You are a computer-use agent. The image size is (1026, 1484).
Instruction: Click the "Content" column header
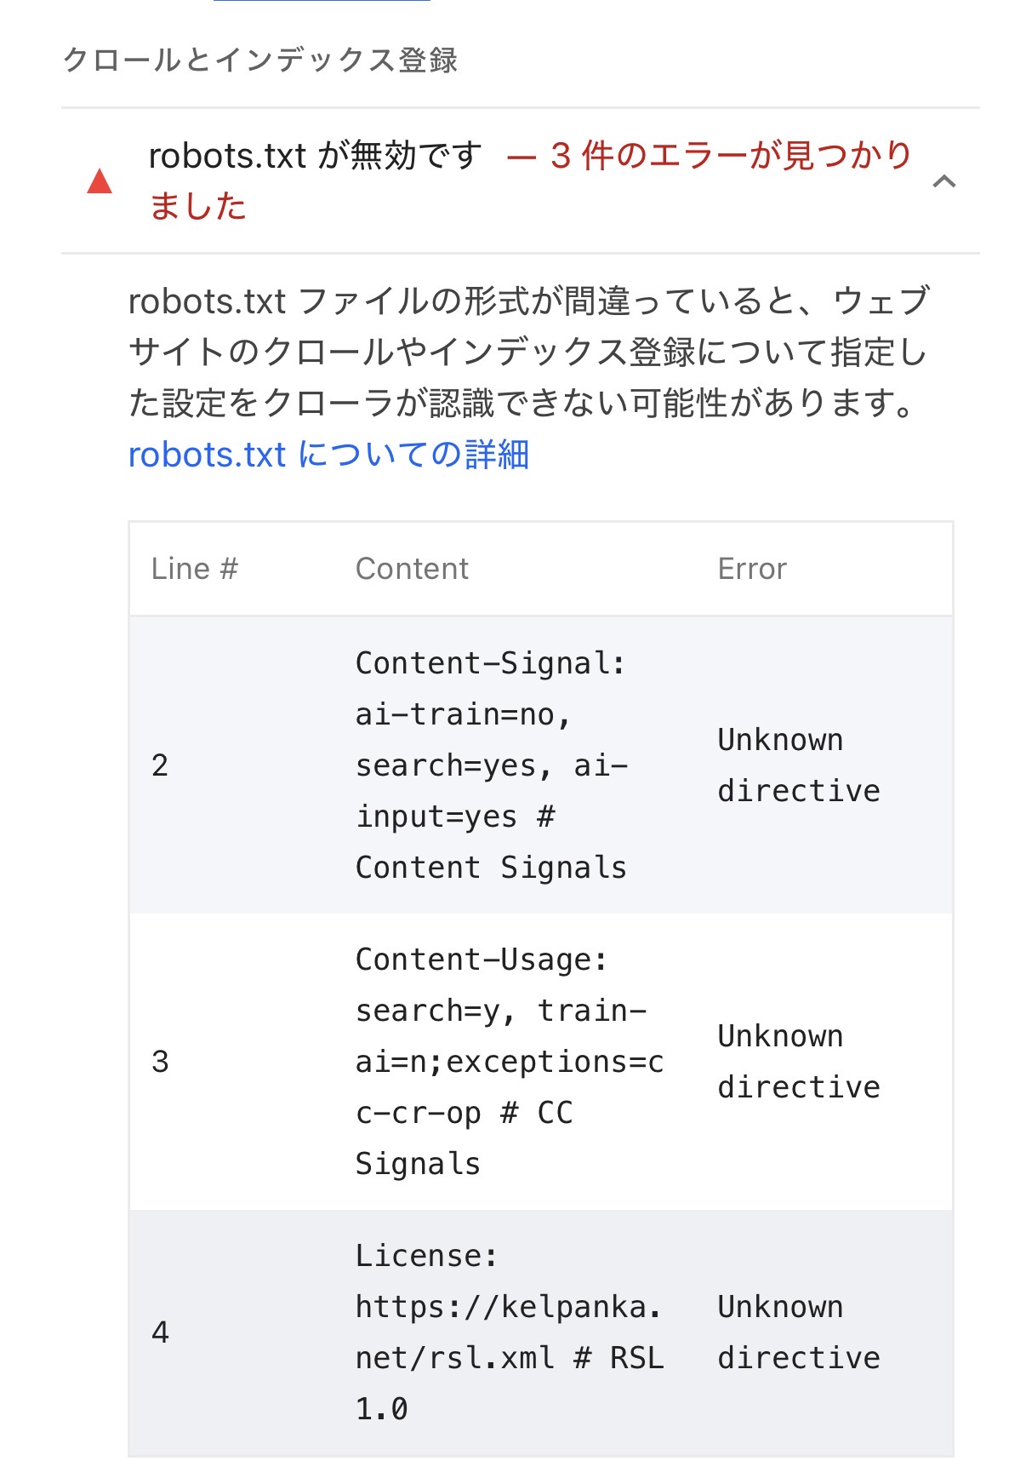(412, 569)
